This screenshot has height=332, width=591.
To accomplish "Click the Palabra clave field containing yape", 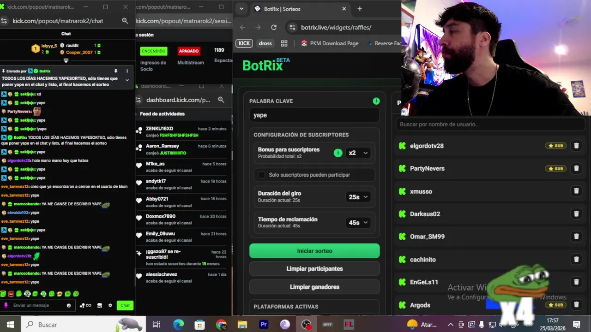I will (x=314, y=115).
